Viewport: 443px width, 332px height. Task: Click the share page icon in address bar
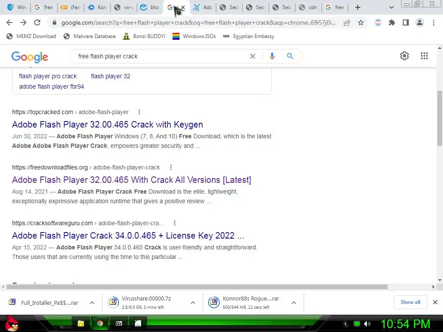pyautogui.click(x=347, y=23)
